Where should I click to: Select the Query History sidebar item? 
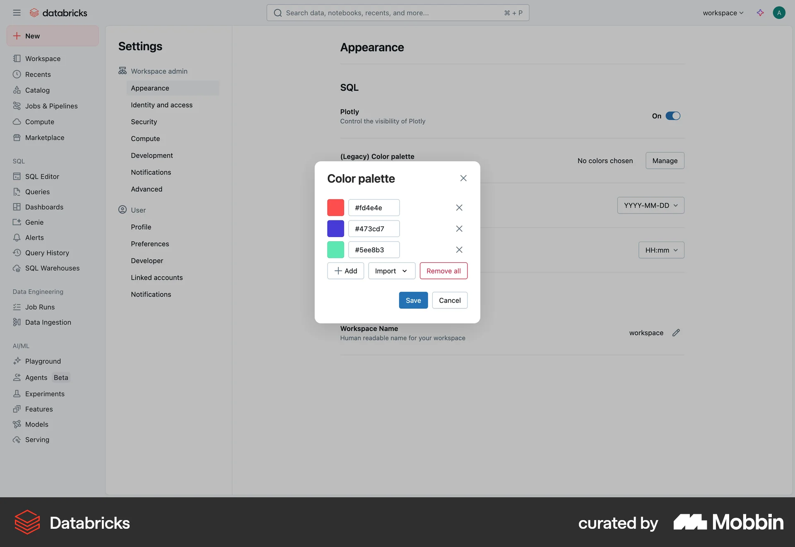pyautogui.click(x=47, y=253)
